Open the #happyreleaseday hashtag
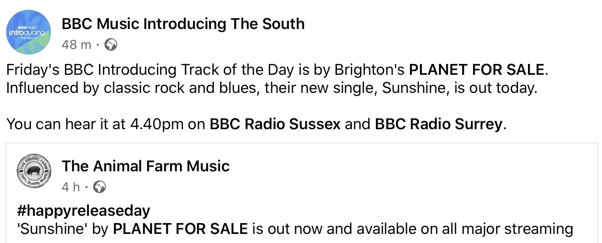602x243 pixels. [x=83, y=211]
